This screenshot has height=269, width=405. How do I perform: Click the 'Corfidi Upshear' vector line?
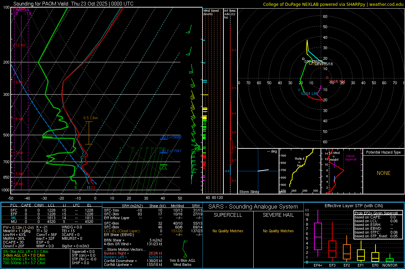click(x=133, y=265)
